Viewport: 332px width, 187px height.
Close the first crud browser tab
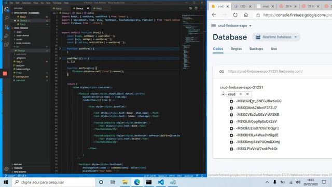coord(228,7)
